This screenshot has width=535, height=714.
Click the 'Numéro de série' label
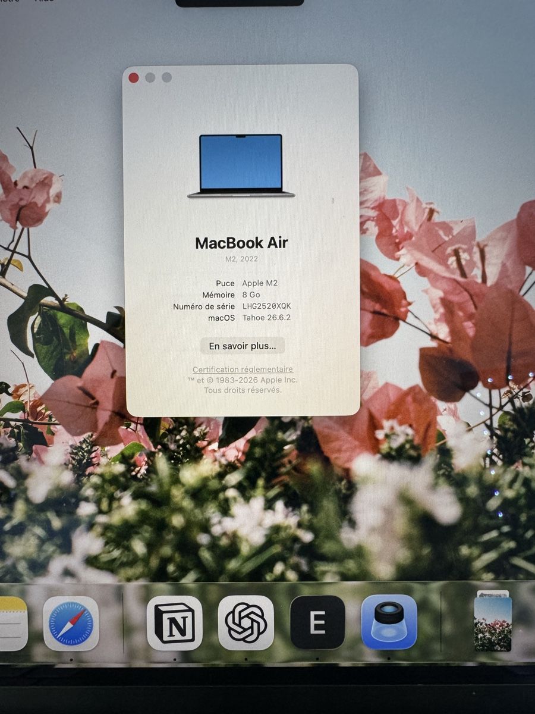(204, 306)
